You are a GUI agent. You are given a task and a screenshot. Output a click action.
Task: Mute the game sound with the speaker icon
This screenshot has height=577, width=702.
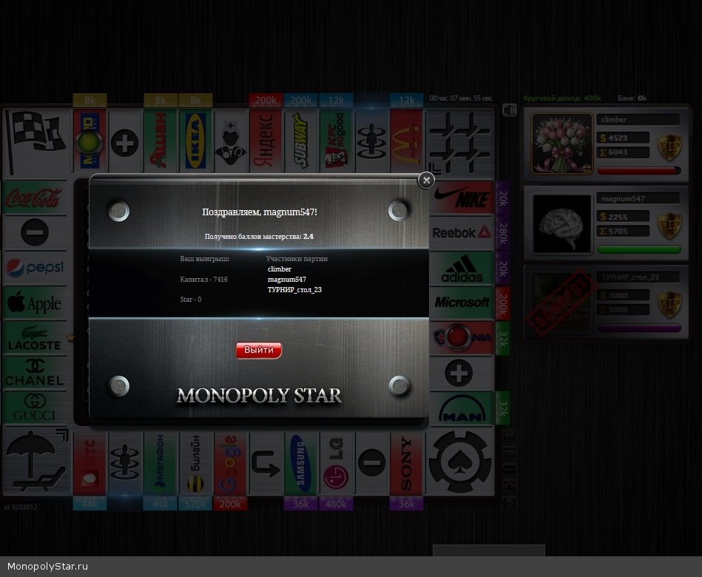pos(510,110)
